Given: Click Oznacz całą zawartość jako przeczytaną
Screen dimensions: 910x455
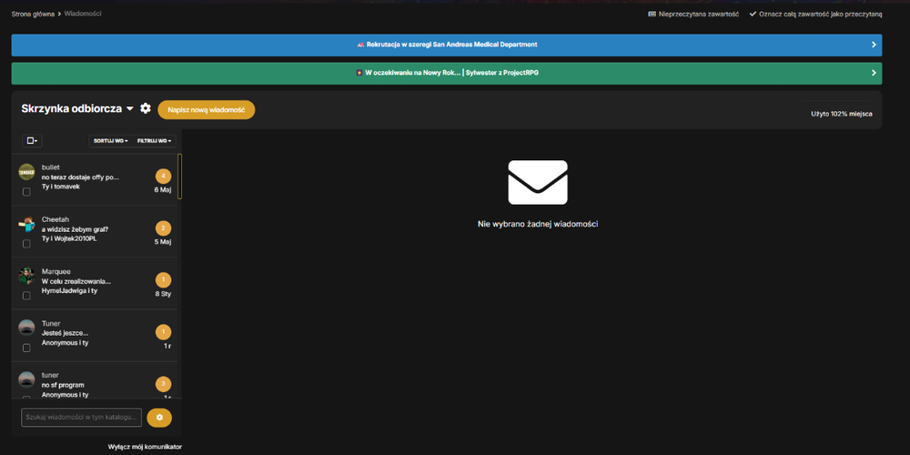Looking at the screenshot, I should [816, 14].
